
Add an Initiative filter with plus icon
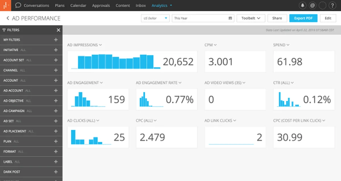pyautogui.click(x=56, y=50)
